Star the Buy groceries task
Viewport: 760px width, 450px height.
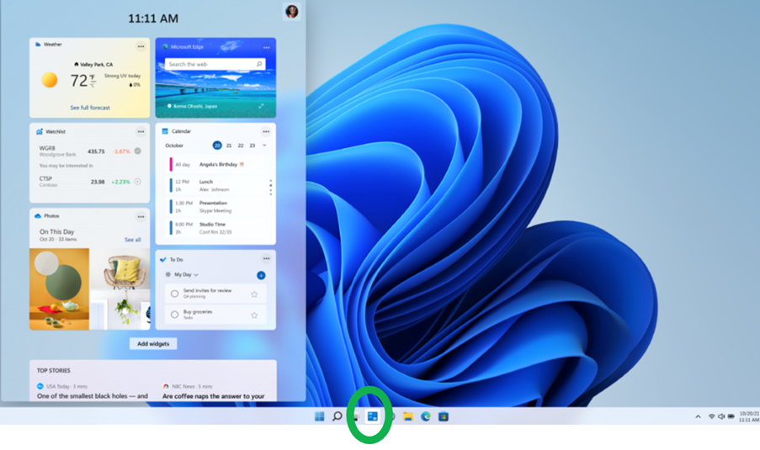point(254,315)
